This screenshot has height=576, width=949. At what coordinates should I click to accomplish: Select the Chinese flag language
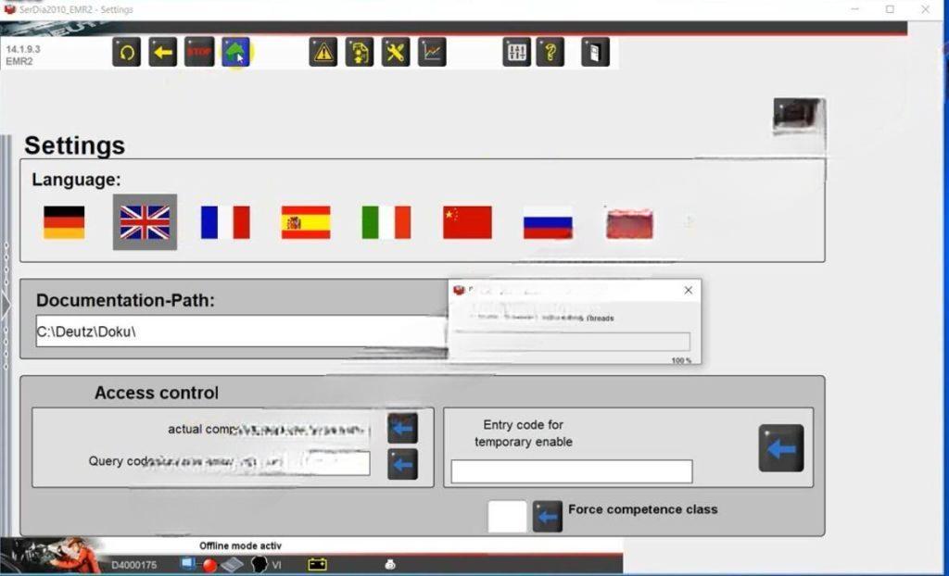466,221
